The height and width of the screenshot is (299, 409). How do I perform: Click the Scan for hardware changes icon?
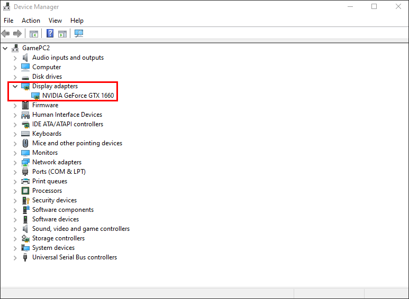pos(78,33)
